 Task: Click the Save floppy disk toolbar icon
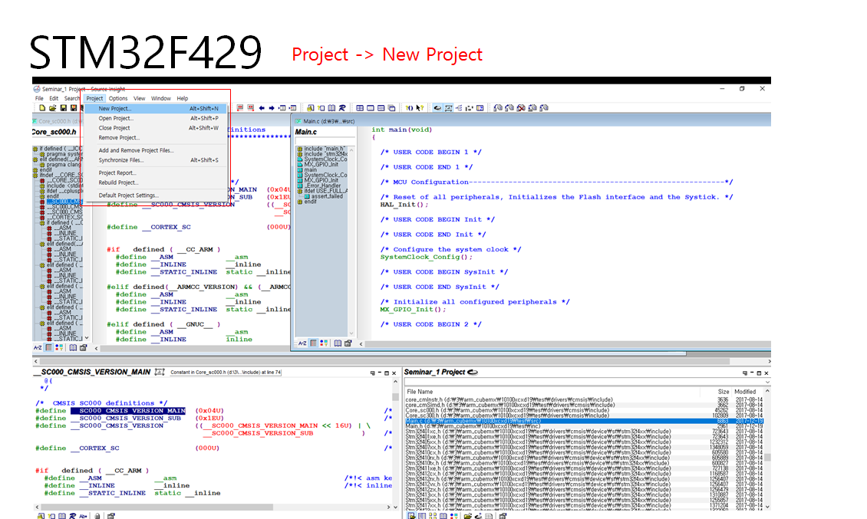[x=63, y=108]
